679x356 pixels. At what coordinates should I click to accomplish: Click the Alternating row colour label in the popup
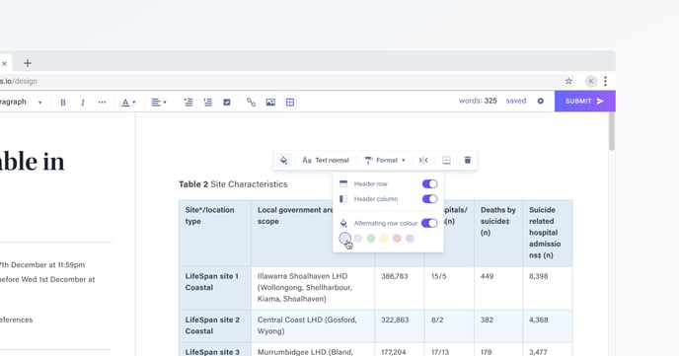(386, 223)
